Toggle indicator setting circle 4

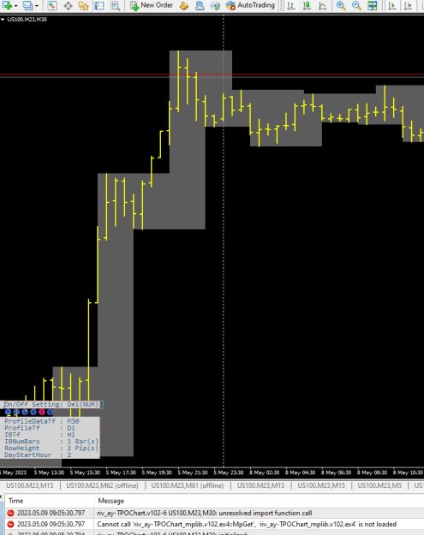(33, 413)
